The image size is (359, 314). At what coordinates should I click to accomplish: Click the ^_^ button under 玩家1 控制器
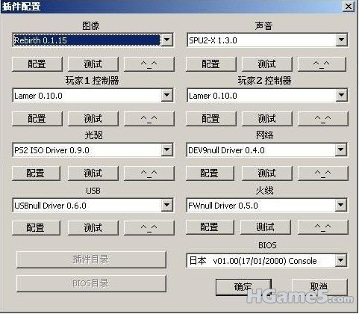click(149, 118)
